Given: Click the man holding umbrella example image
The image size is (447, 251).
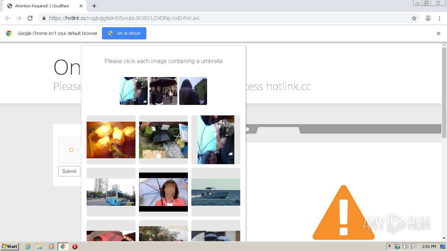Looking at the screenshot, I should coord(163,91).
